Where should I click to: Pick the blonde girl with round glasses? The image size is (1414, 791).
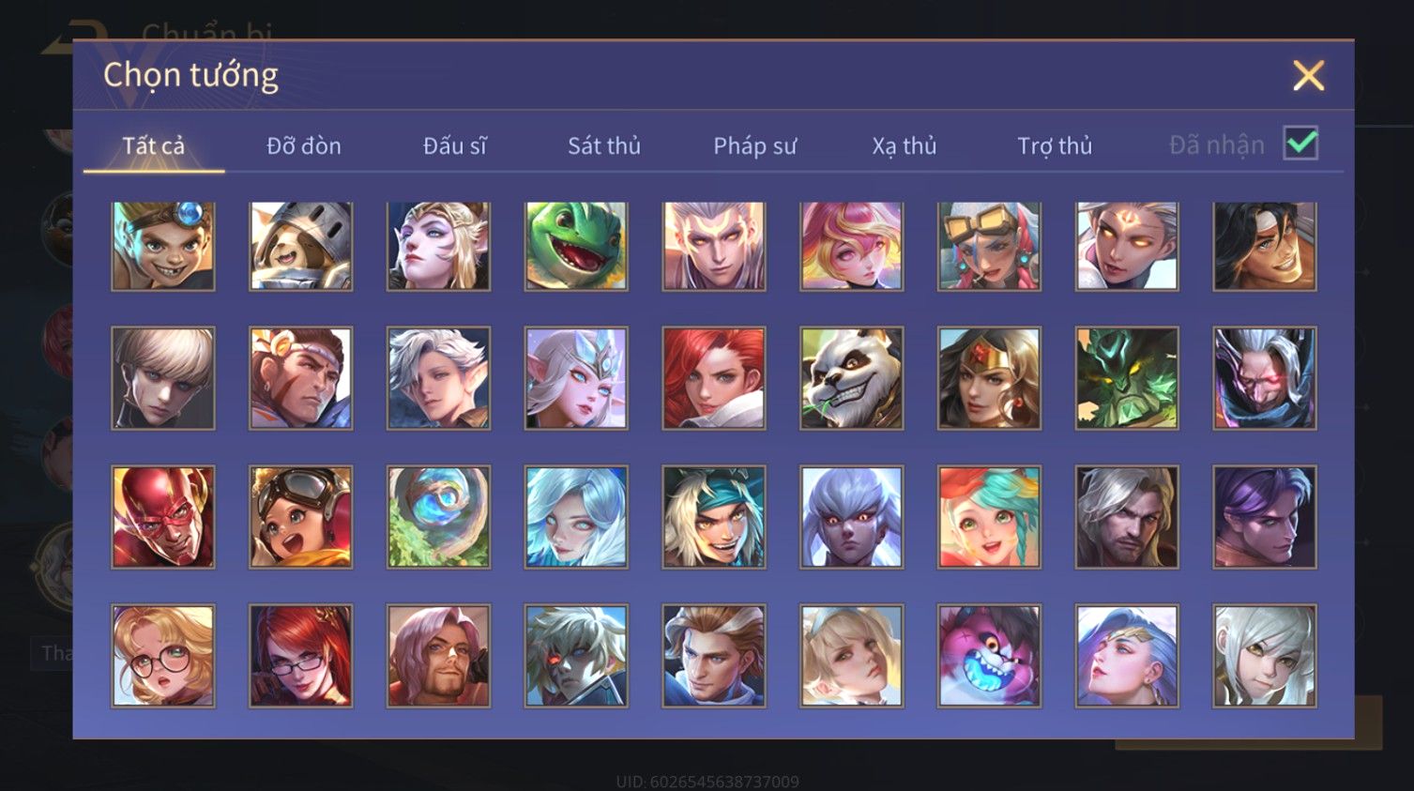pyautogui.click(x=163, y=655)
